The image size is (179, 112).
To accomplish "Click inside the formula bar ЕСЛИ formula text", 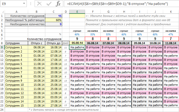I will click(x=117, y=4).
